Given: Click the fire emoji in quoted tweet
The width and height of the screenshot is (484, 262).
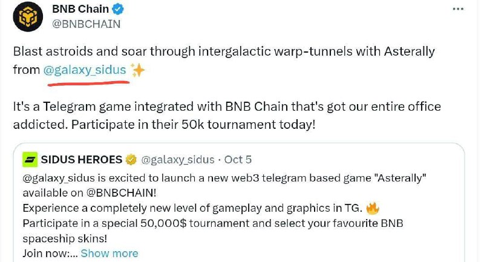Looking at the screenshot, I should point(372,208).
